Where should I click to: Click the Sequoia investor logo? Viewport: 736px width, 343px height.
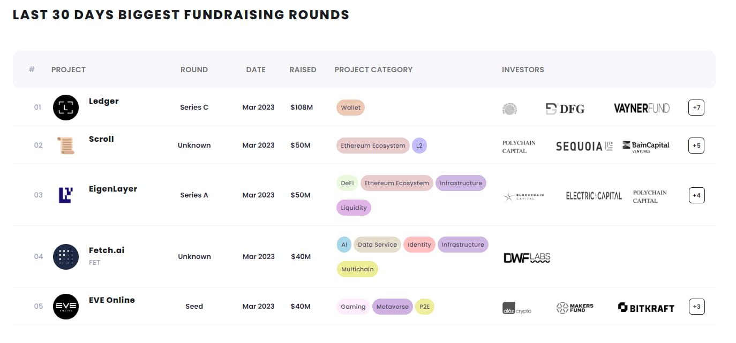584,146
